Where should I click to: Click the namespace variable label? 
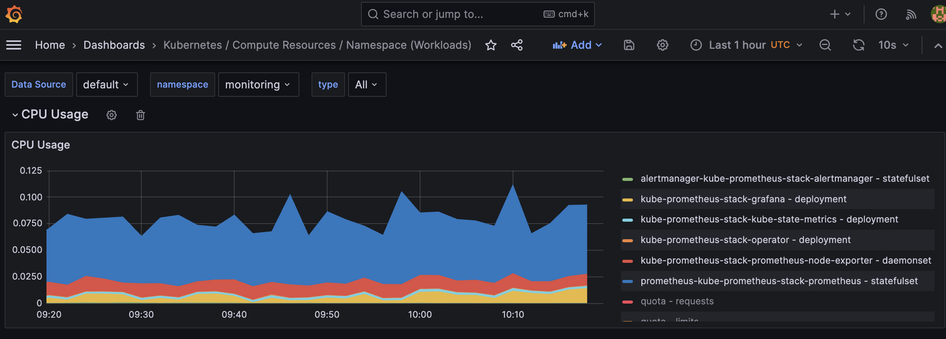click(x=182, y=85)
